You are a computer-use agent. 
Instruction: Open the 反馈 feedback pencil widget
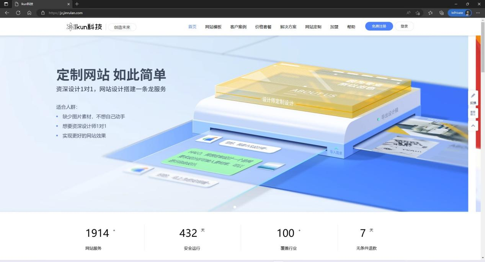click(473, 98)
